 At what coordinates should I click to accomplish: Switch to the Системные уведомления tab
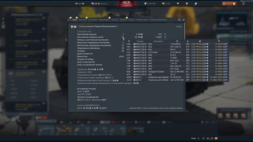(158, 20)
